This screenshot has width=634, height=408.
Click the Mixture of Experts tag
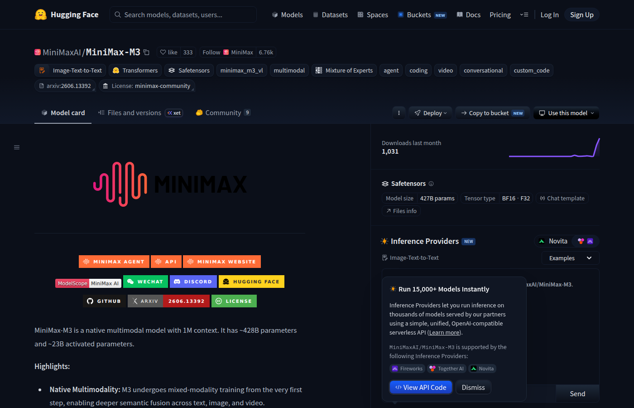point(344,70)
